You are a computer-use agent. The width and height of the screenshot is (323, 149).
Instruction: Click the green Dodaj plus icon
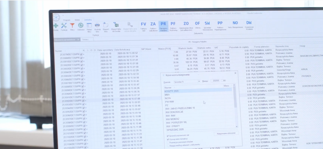tap(56, 26)
